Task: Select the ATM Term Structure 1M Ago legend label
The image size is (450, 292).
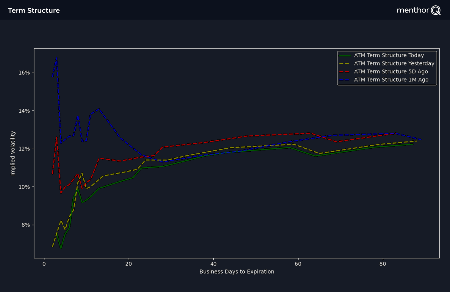Action: coord(391,80)
